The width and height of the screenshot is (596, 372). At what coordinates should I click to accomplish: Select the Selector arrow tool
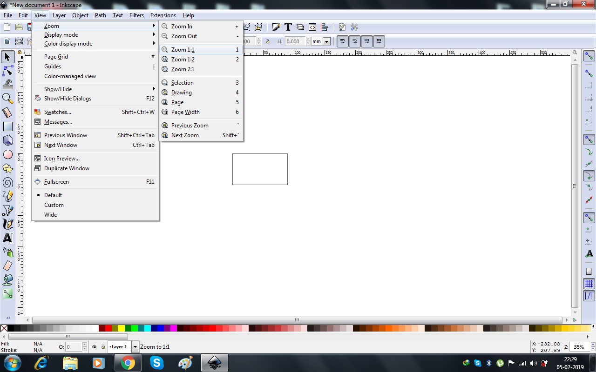[7, 57]
